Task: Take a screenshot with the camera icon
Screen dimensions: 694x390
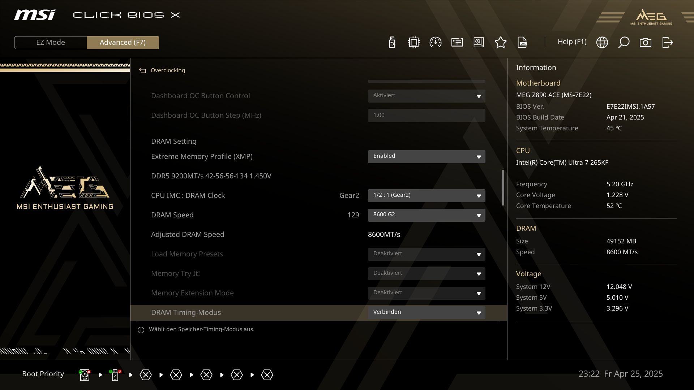Action: point(645,42)
